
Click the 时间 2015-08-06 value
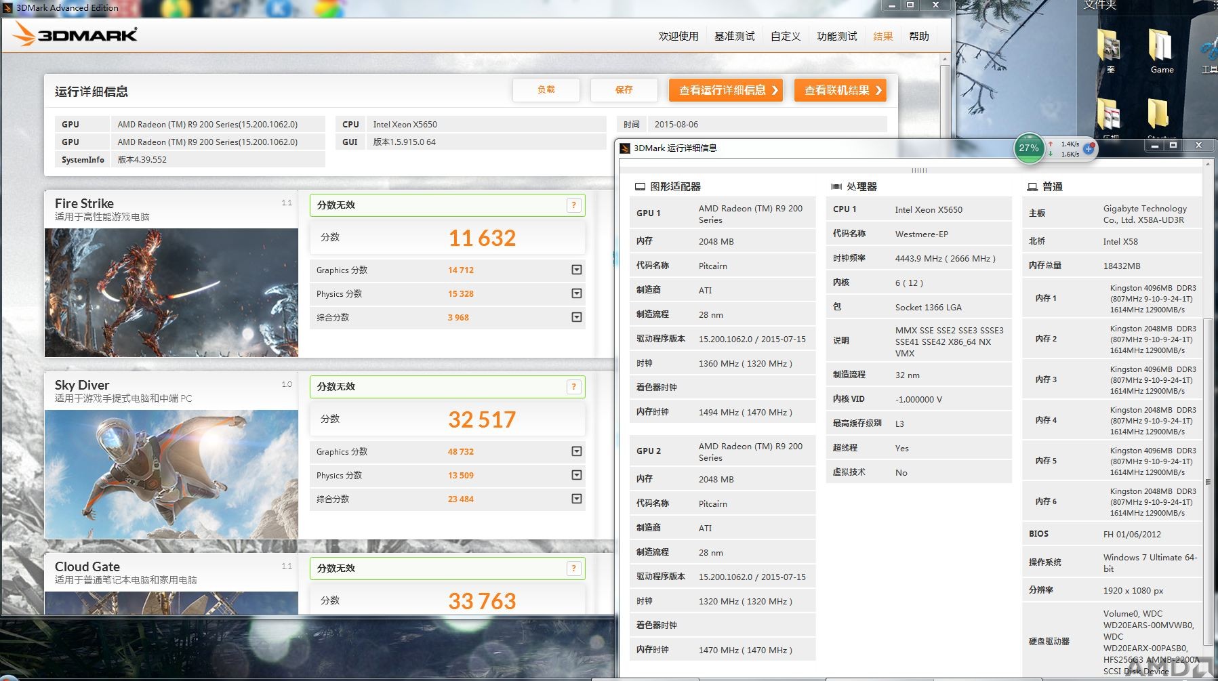point(676,125)
